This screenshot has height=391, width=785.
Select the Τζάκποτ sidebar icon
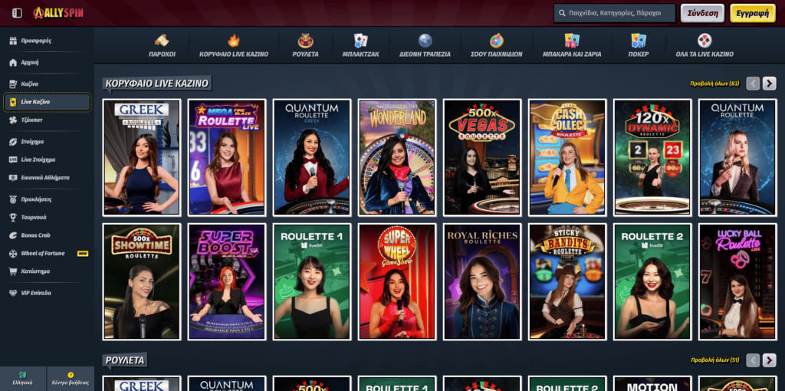click(x=13, y=120)
